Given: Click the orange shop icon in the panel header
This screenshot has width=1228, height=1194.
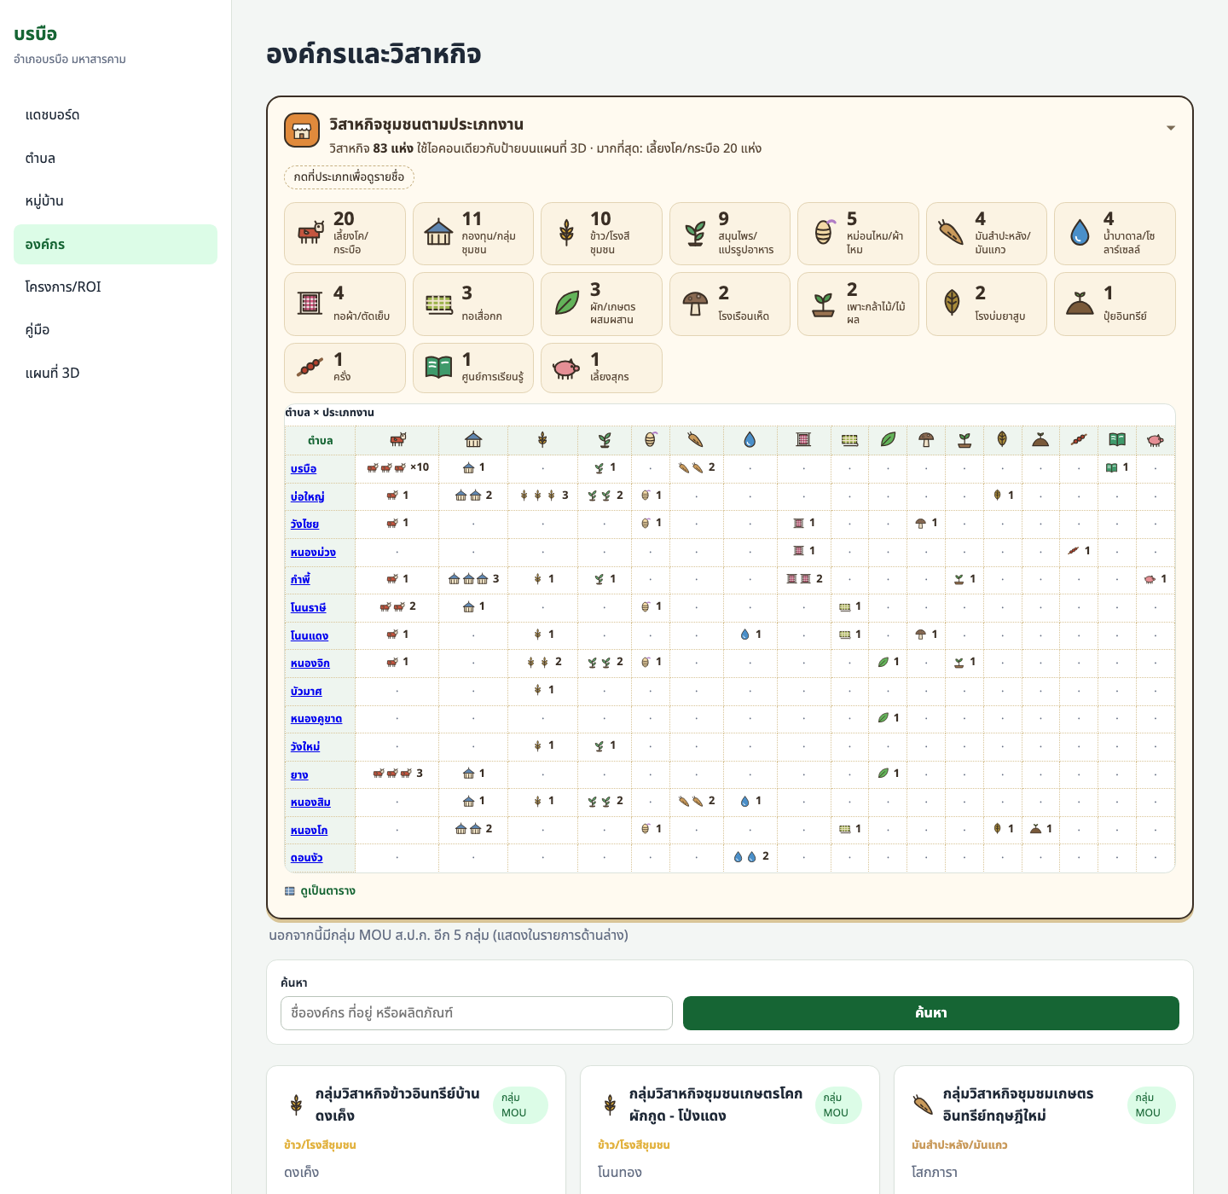Looking at the screenshot, I should pos(302,130).
